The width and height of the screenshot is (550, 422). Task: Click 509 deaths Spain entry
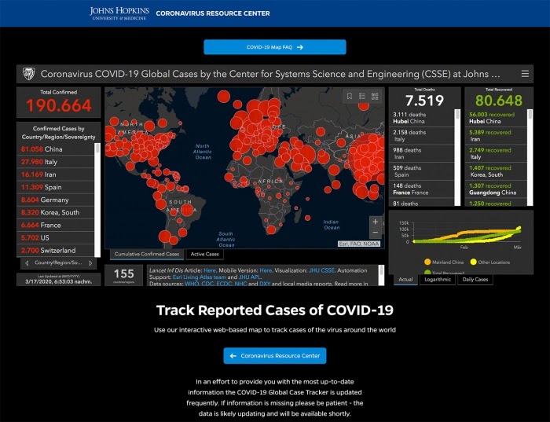click(422, 171)
